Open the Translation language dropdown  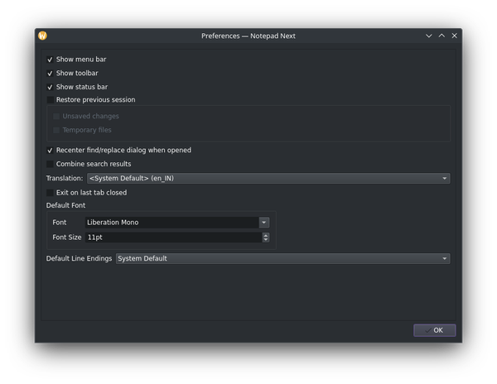point(268,178)
